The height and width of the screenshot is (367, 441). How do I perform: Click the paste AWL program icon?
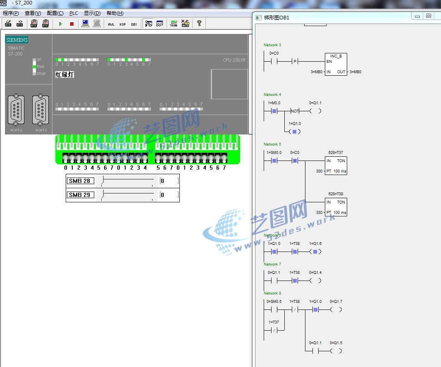click(34, 24)
